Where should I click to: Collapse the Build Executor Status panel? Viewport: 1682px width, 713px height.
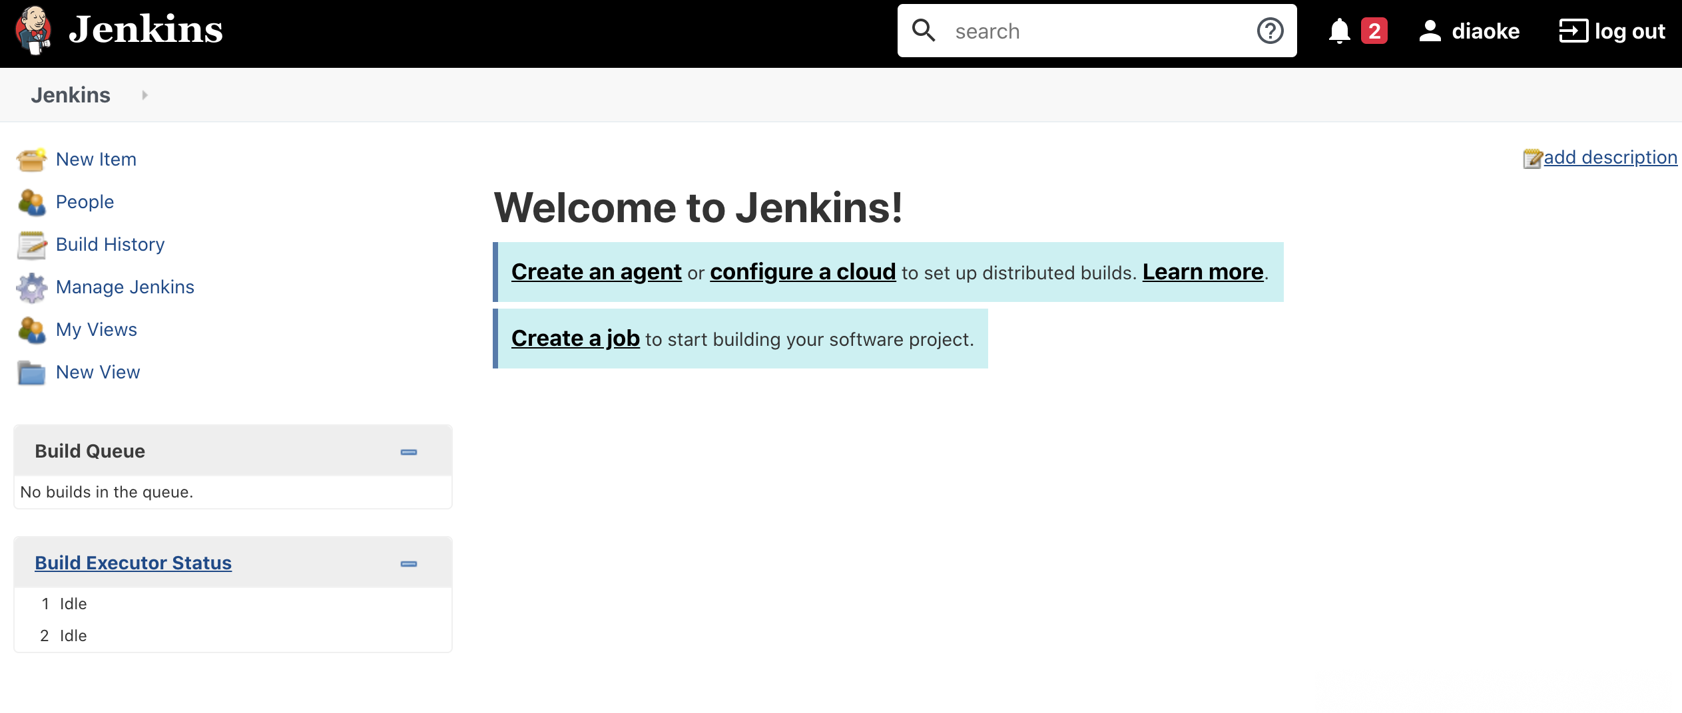[x=409, y=564]
